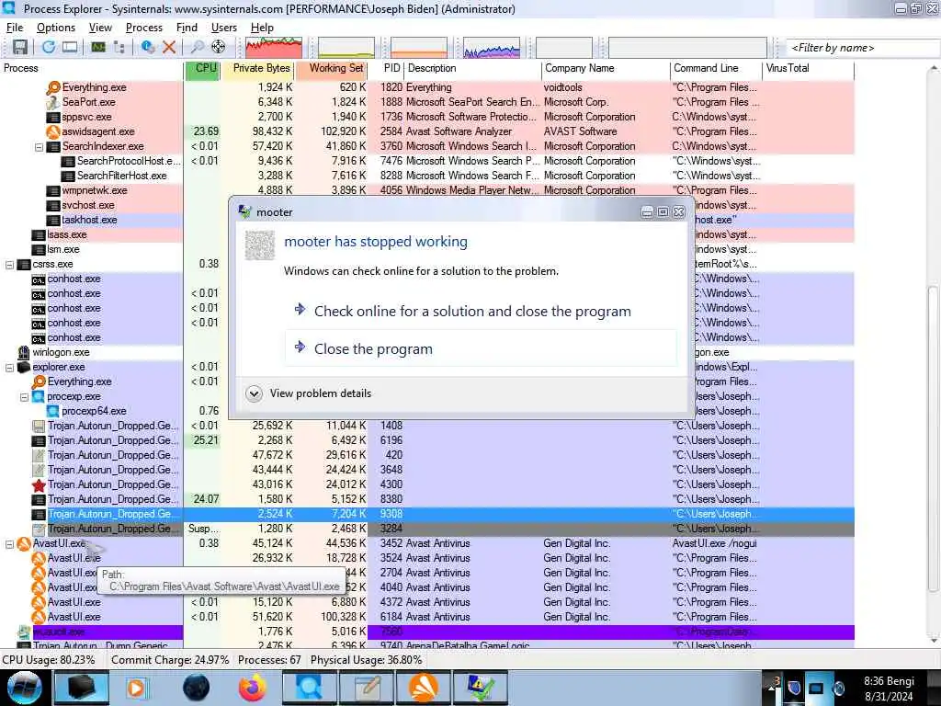Open the File menu

(x=15, y=28)
